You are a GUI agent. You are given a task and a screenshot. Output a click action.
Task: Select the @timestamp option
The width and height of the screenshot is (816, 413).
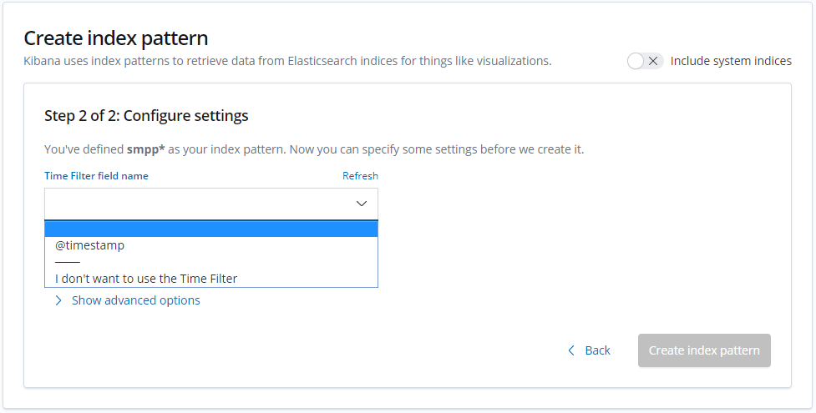pyautogui.click(x=89, y=245)
